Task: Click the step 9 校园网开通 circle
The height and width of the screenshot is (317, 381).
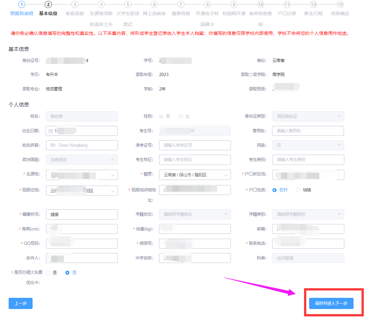Action: [x=234, y=4]
